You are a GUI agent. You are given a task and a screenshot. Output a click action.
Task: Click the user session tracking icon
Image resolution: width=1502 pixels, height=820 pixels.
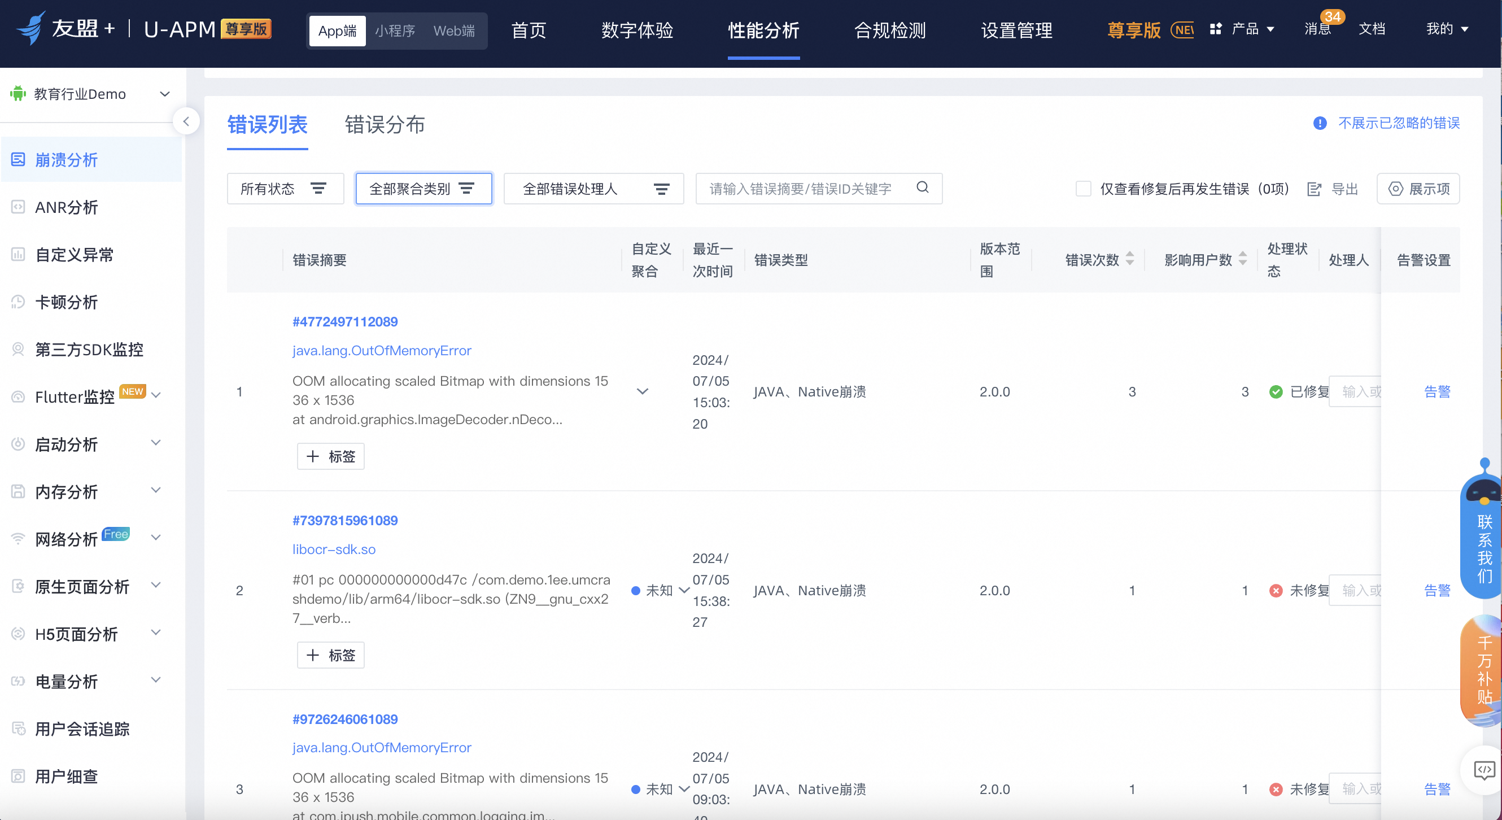tap(18, 729)
